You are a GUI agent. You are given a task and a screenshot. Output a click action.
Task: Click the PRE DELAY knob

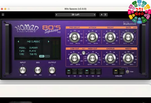pos(75,37)
